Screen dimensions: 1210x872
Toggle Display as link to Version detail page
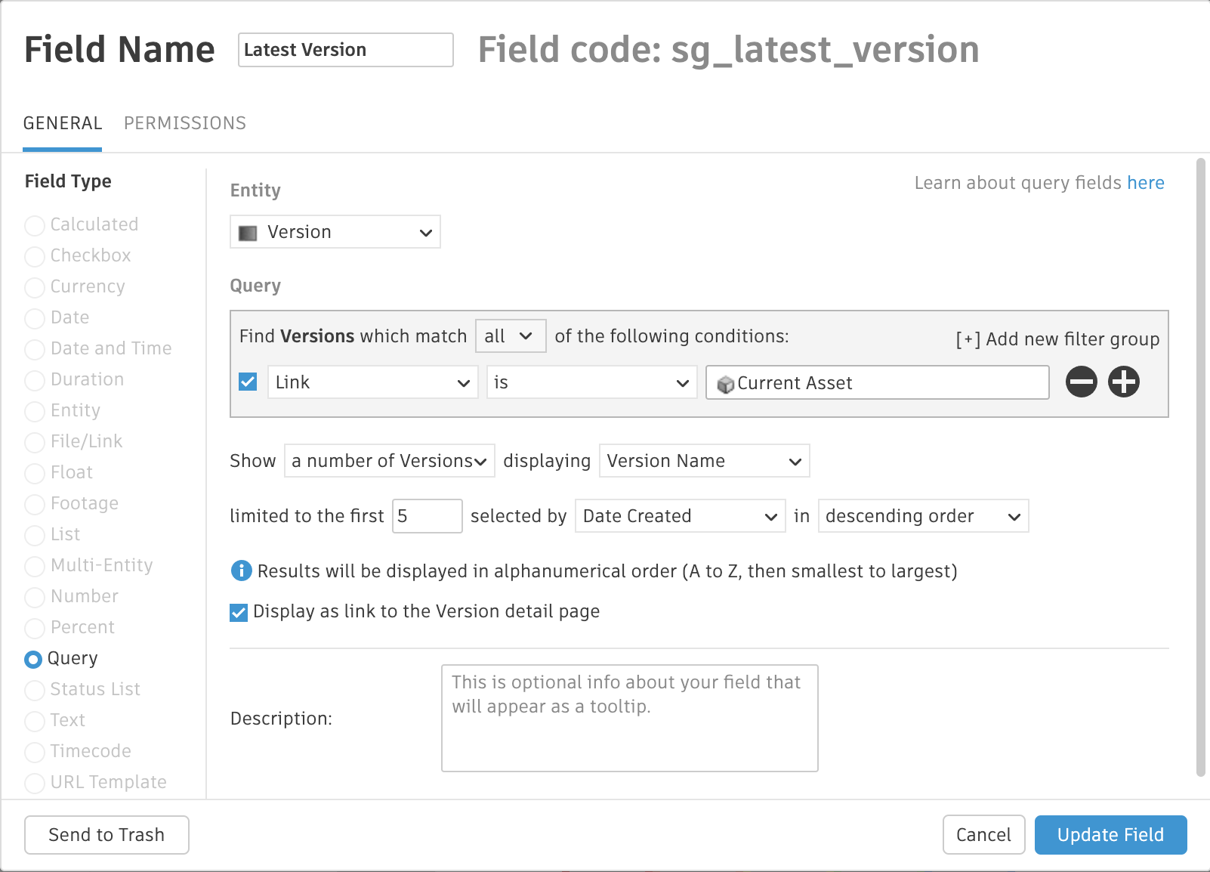click(239, 612)
